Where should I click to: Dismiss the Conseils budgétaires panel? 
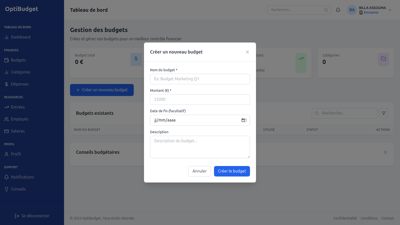385,152
